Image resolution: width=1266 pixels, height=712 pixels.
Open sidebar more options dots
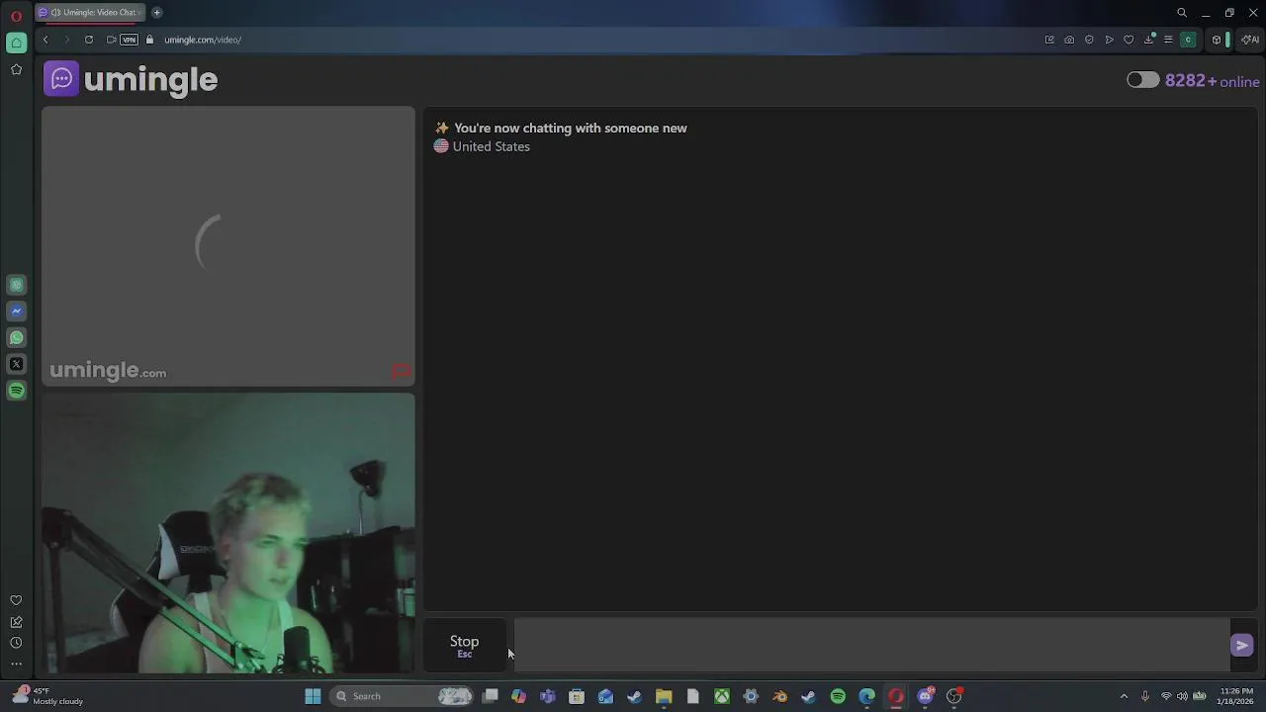coord(16,665)
